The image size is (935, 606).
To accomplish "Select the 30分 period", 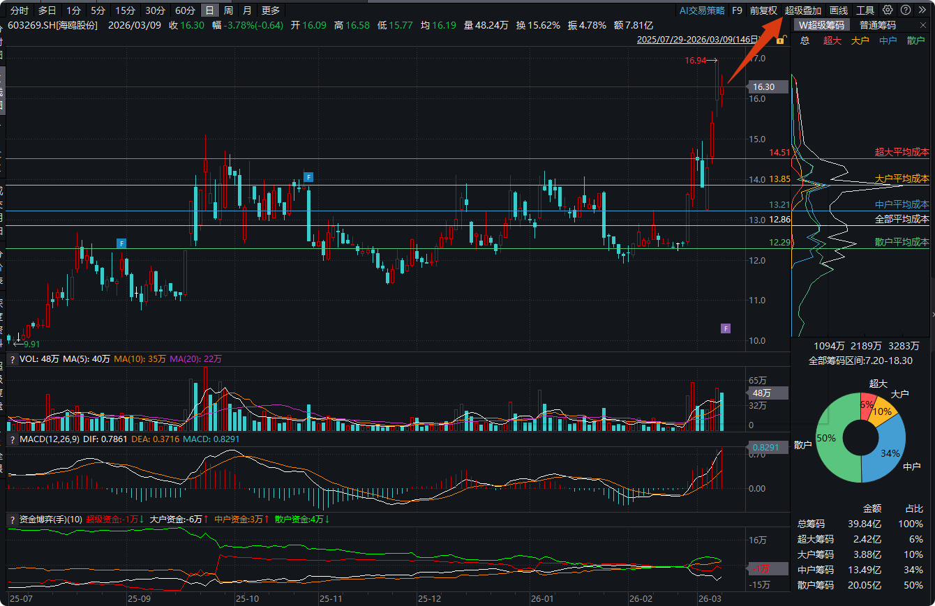I will click(155, 10).
